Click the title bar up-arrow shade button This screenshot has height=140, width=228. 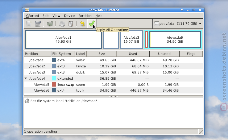coord(182,10)
